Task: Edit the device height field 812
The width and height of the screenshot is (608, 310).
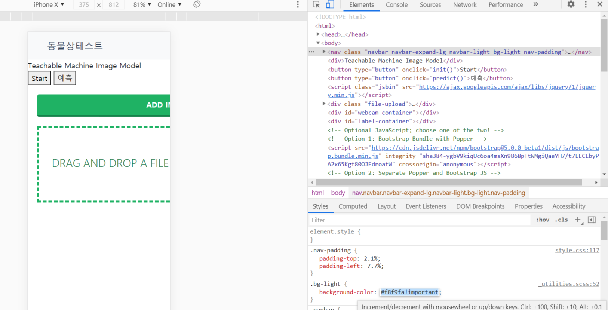Action: point(114,4)
